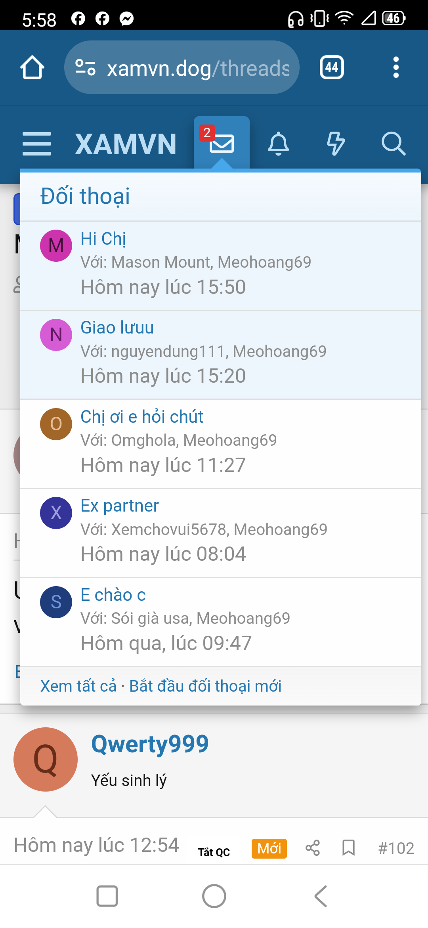Image resolution: width=428 pixels, height=928 pixels.
Task: Open the messages envelope icon
Action: pos(222,145)
